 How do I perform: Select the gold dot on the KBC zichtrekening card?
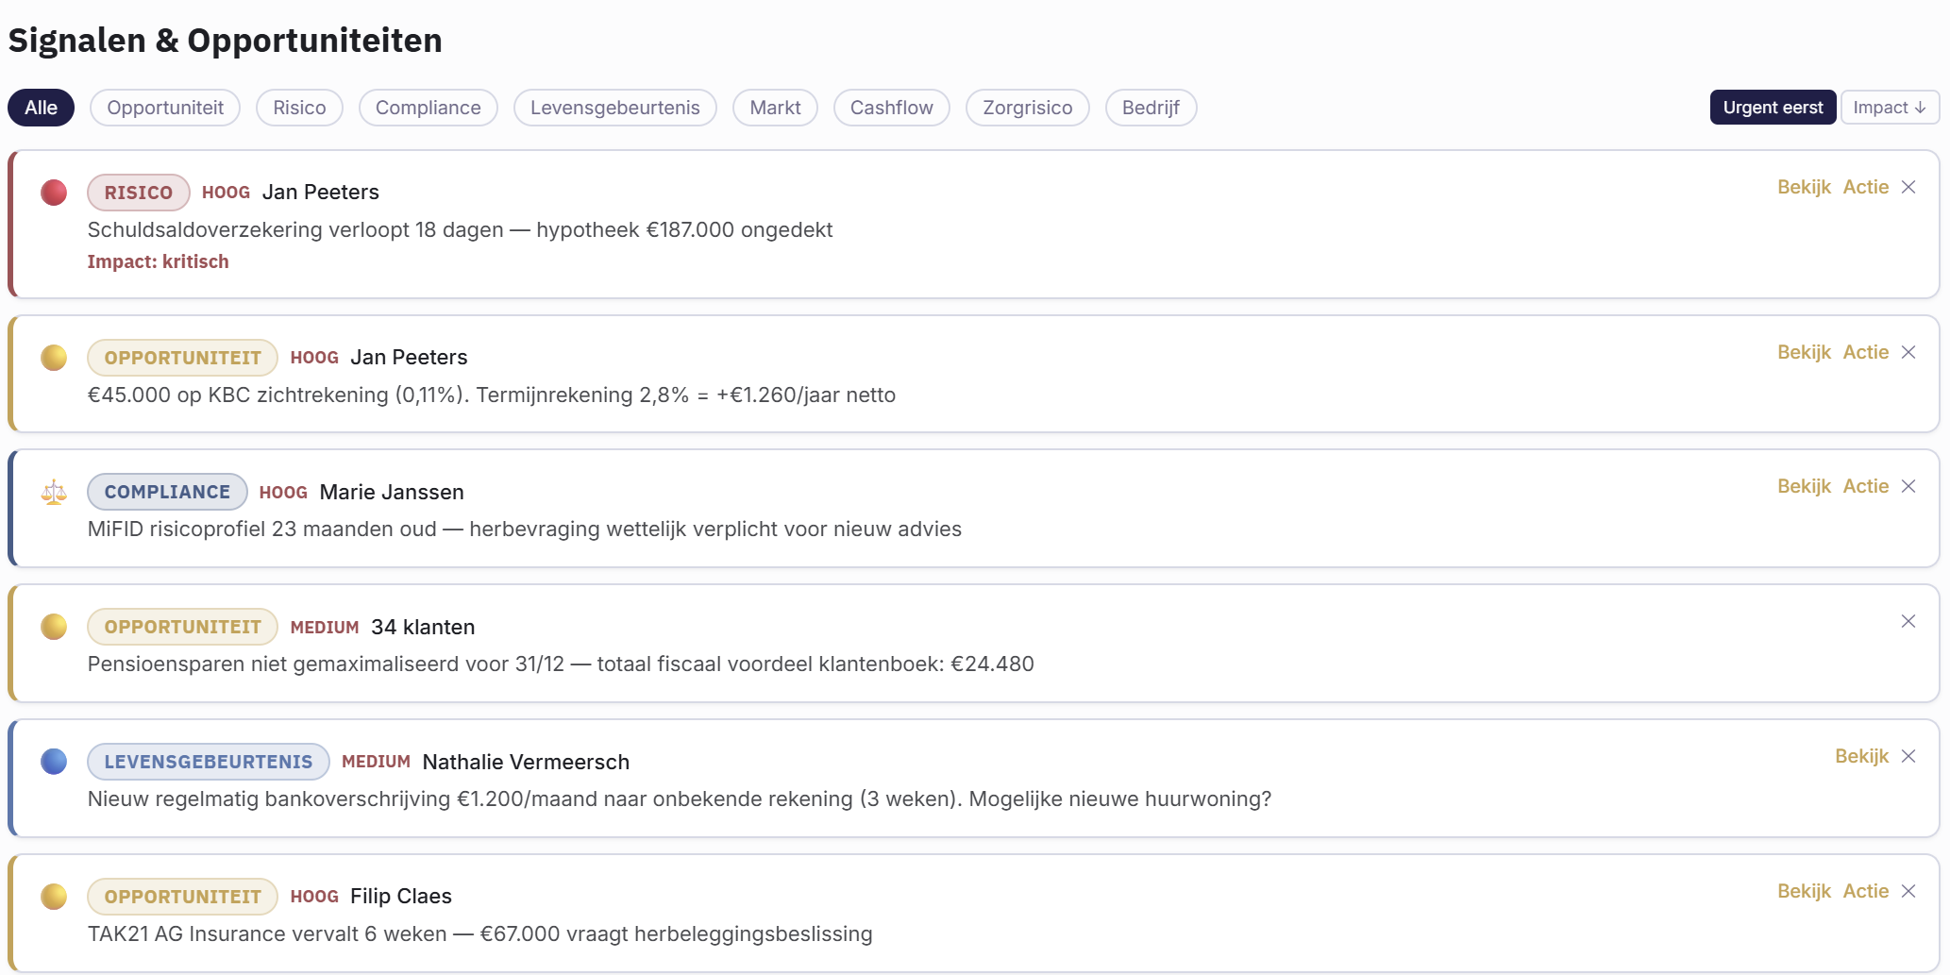(x=54, y=357)
